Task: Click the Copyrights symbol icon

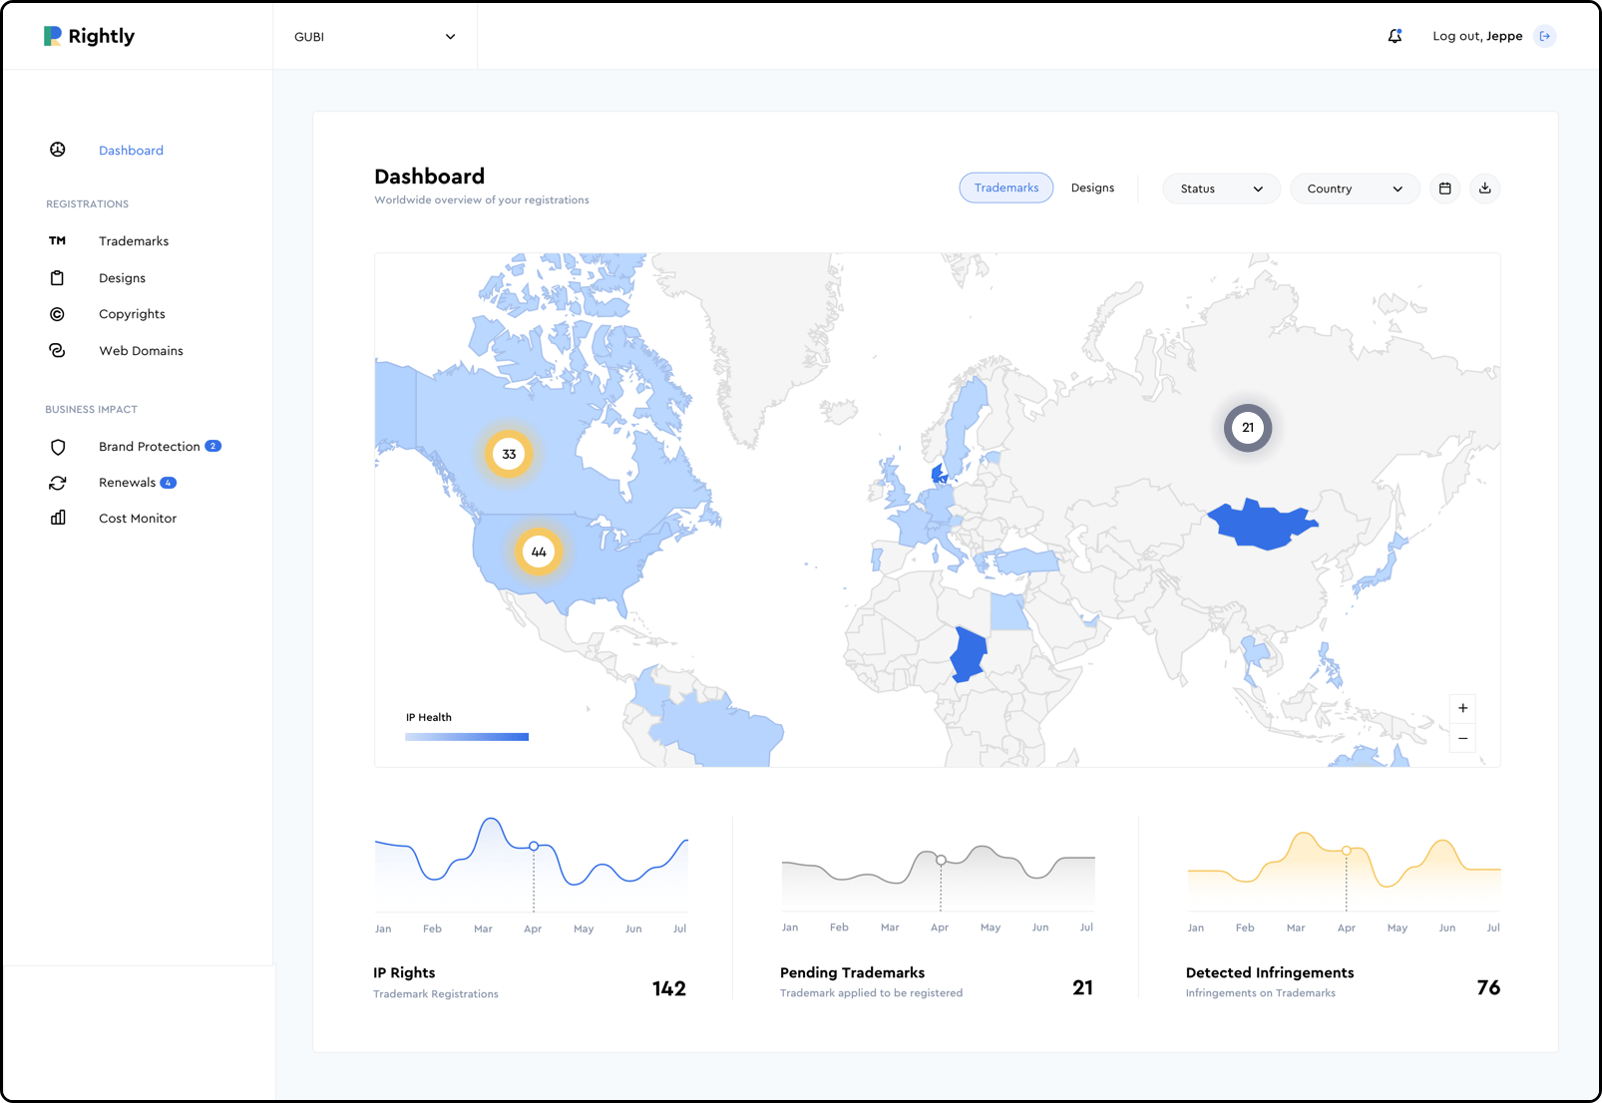Action: click(x=58, y=314)
